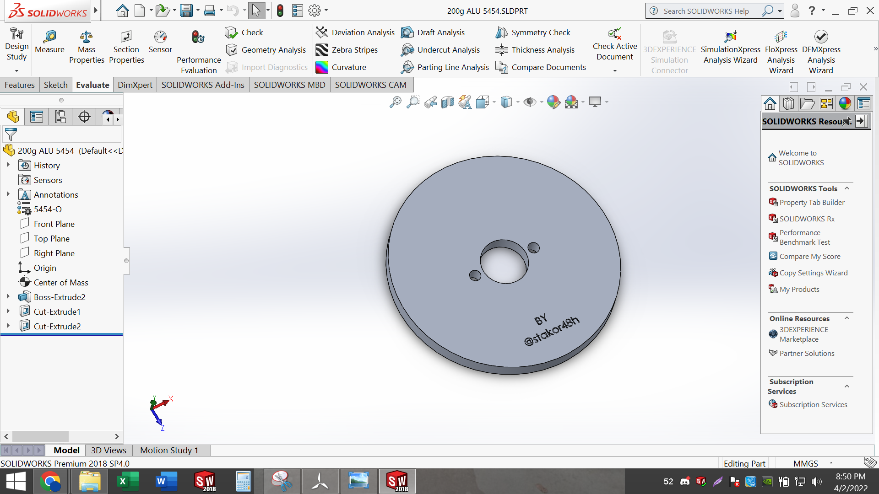
Task: Launch SimulationXpress Analysis Wizard
Action: pos(730,47)
